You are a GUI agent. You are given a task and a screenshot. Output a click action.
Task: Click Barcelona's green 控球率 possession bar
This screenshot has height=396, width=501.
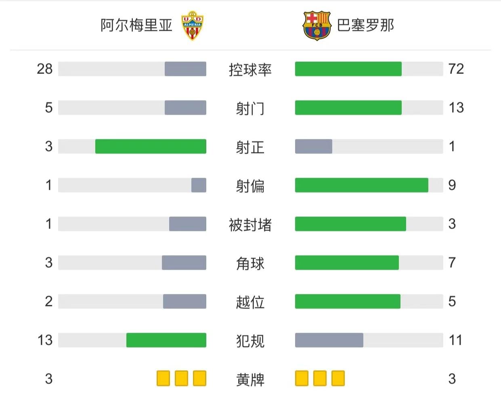coord(348,69)
